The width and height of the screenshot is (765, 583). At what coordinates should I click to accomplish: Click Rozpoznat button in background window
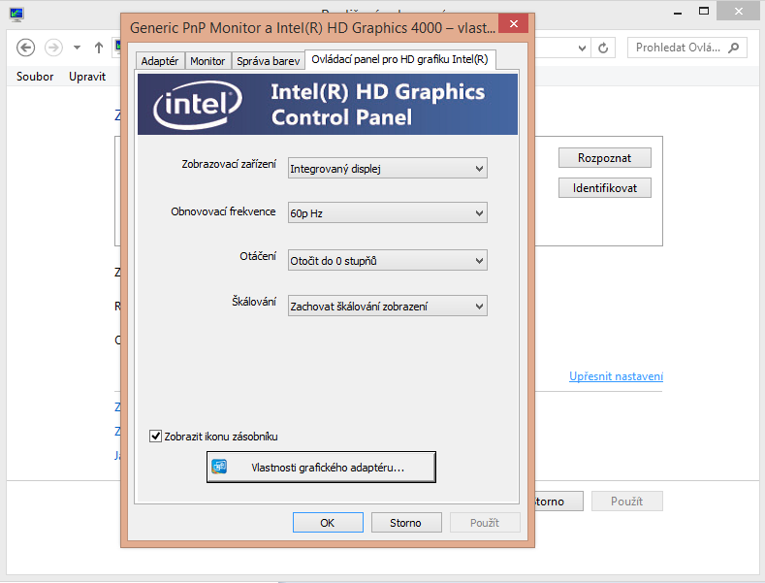coord(604,158)
